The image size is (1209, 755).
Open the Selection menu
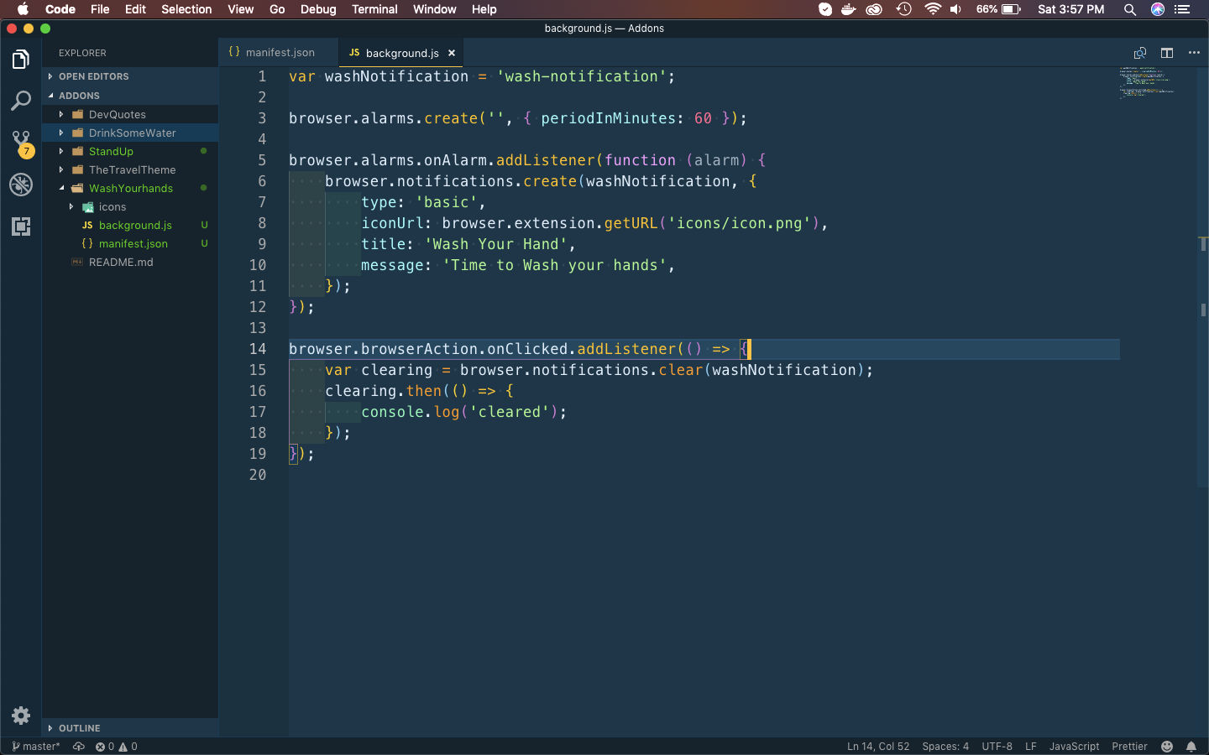click(x=186, y=9)
